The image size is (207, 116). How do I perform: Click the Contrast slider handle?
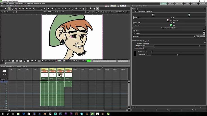177,55
